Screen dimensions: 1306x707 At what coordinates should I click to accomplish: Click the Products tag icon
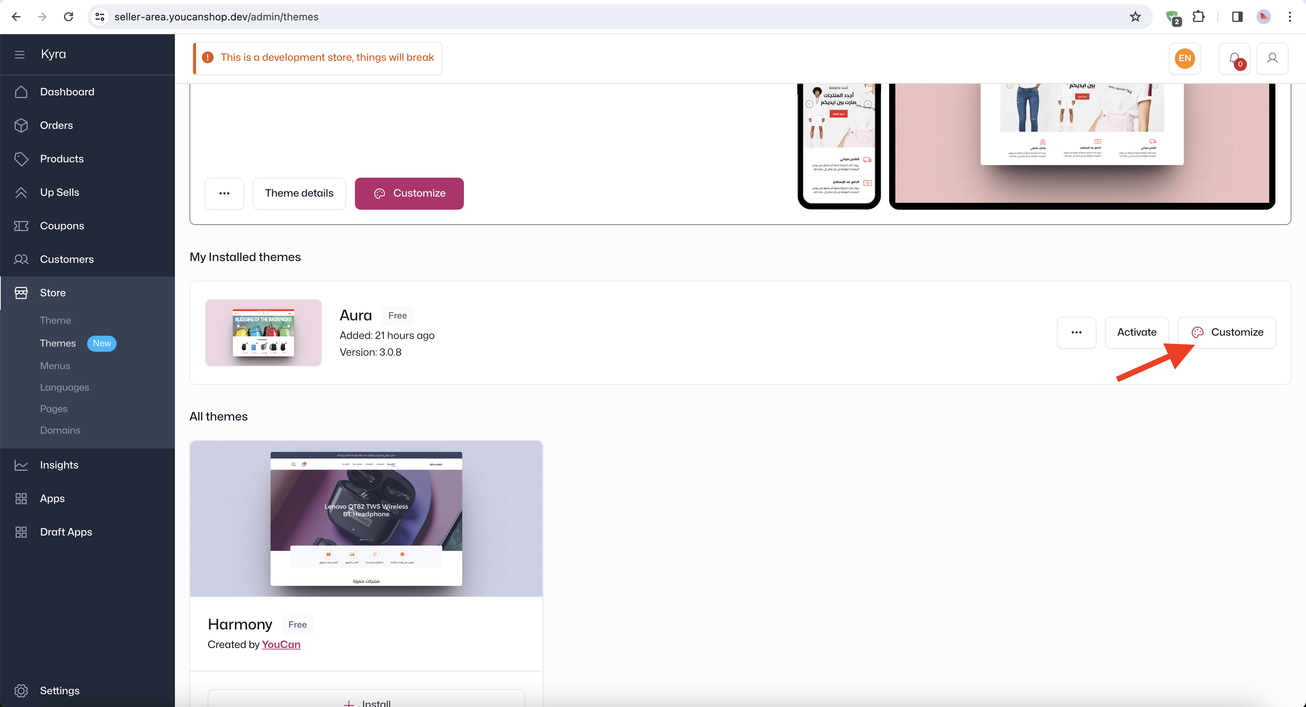click(21, 158)
